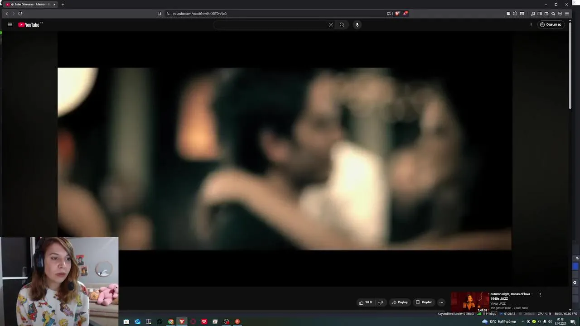Viewport: 580px width, 326px height.
Task: Open the Brave Rewards triangle icon
Action: point(405,14)
